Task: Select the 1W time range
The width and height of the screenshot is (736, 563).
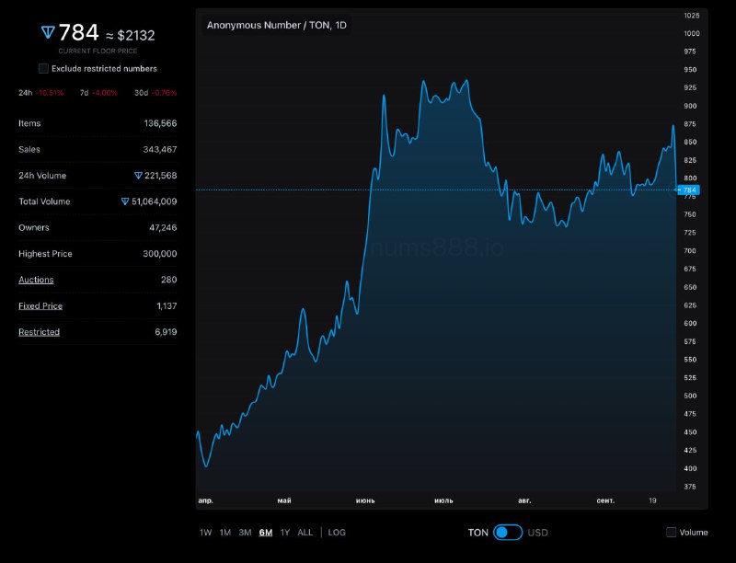Action: click(205, 533)
